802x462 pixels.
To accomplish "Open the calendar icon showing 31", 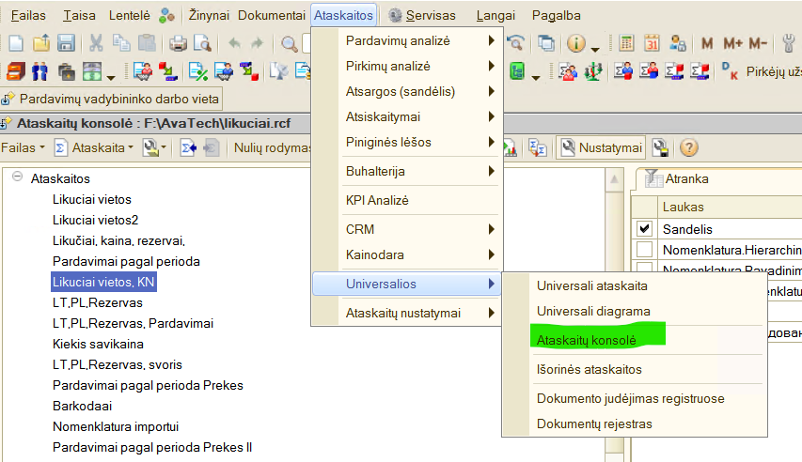I will (652, 43).
